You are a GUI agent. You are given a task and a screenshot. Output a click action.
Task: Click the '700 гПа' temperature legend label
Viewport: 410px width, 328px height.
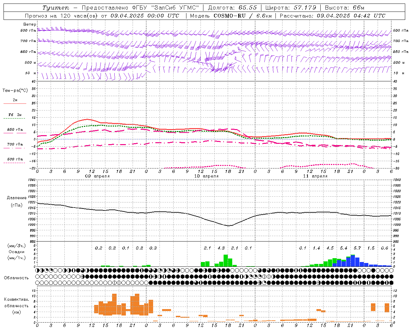[15, 144]
